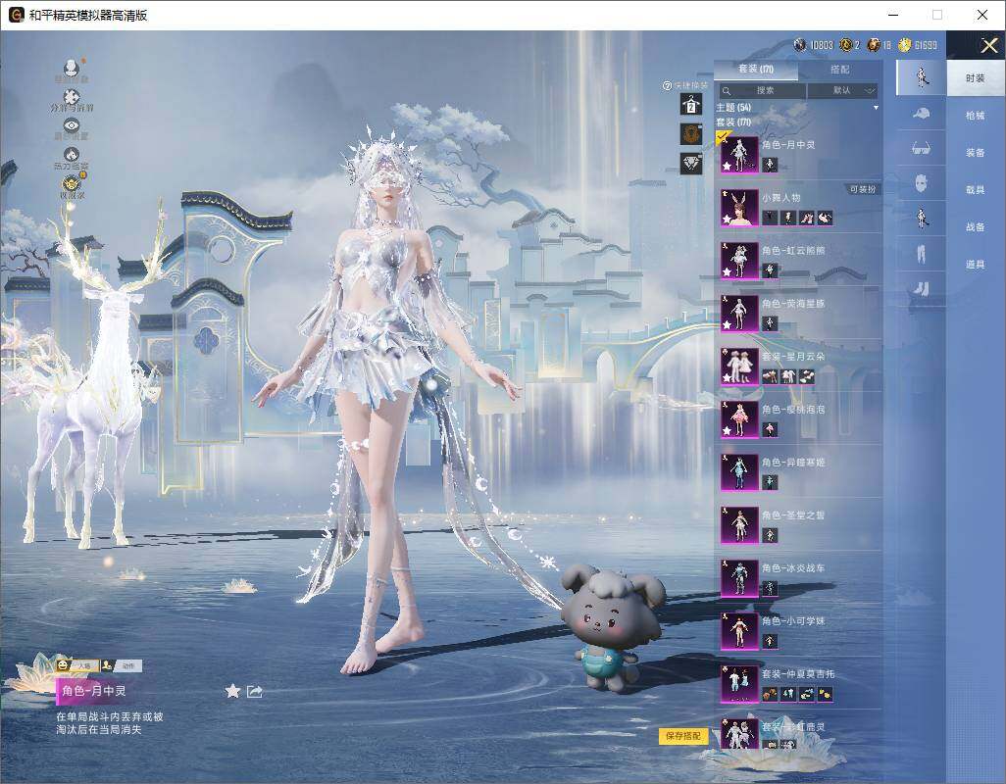Toggle the eye display settings icon
Image resolution: width=1006 pixels, height=784 pixels.
point(72,125)
